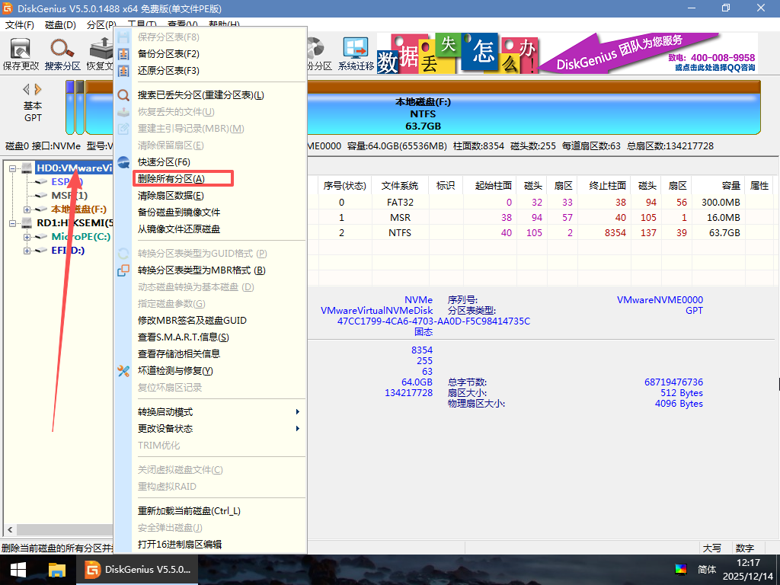Expand the MicroPE(C:) tree node

27,237
